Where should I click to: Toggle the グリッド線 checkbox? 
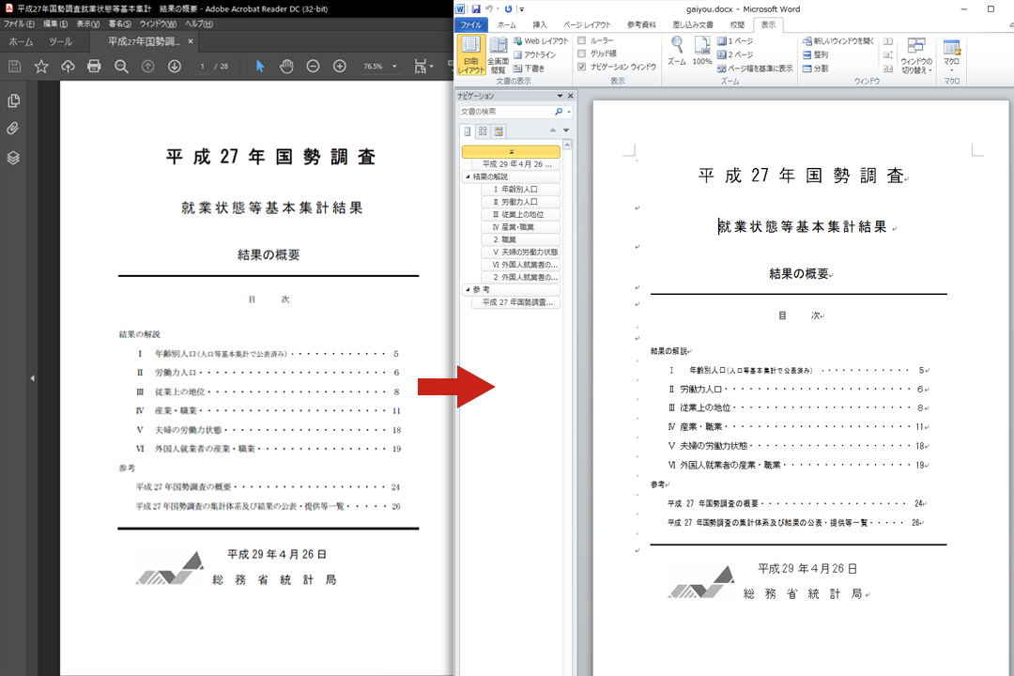click(581, 54)
